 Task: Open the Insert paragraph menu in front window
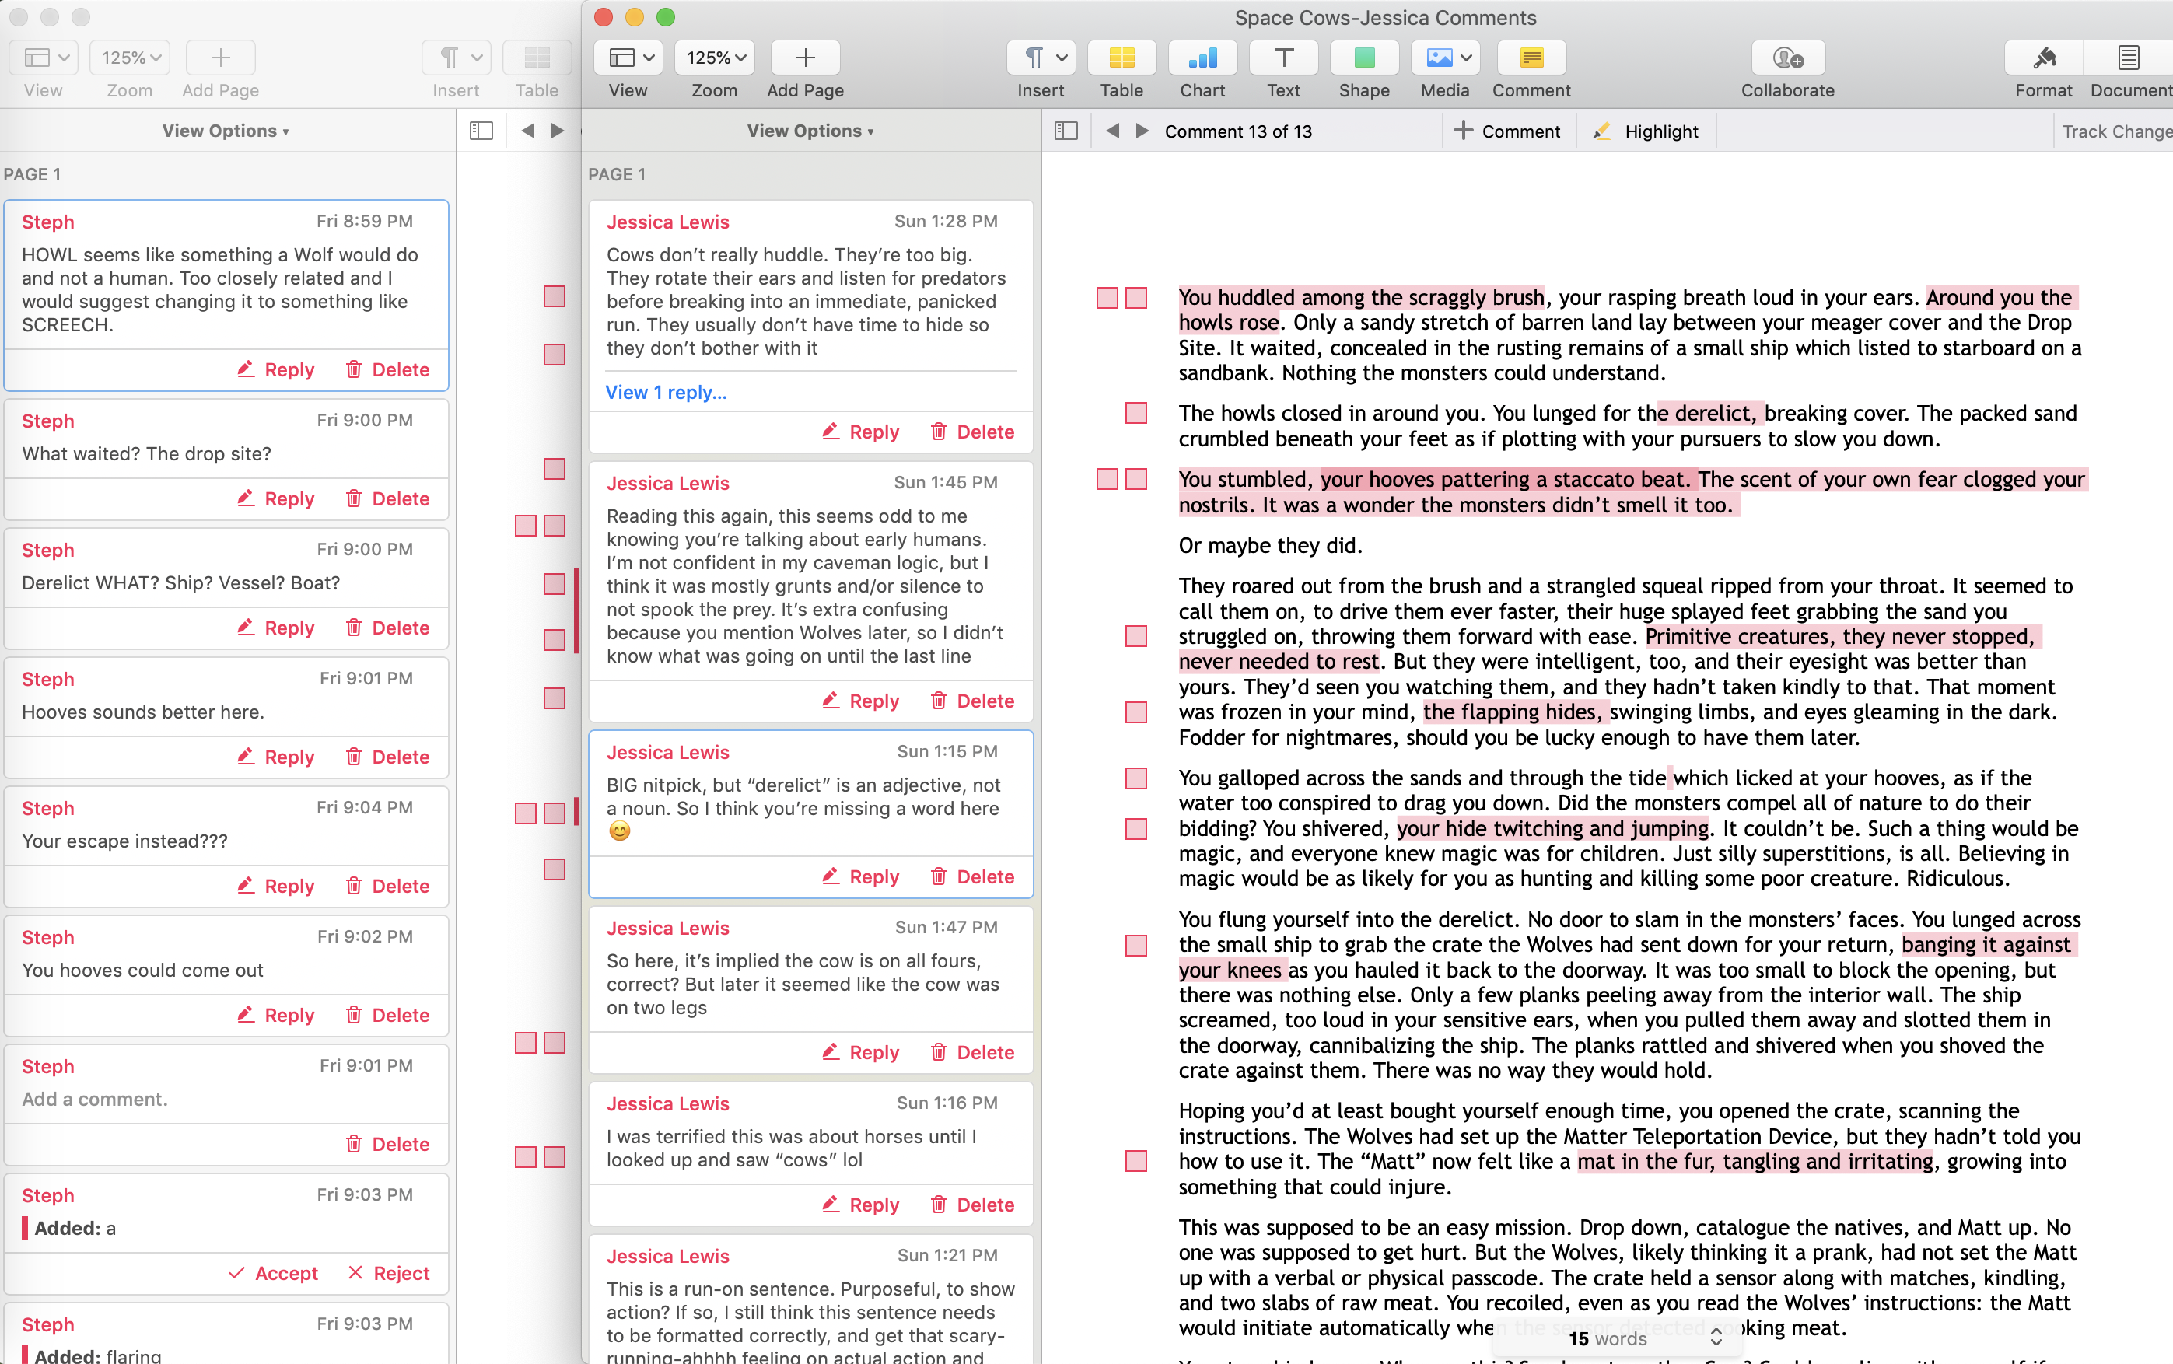(1040, 58)
